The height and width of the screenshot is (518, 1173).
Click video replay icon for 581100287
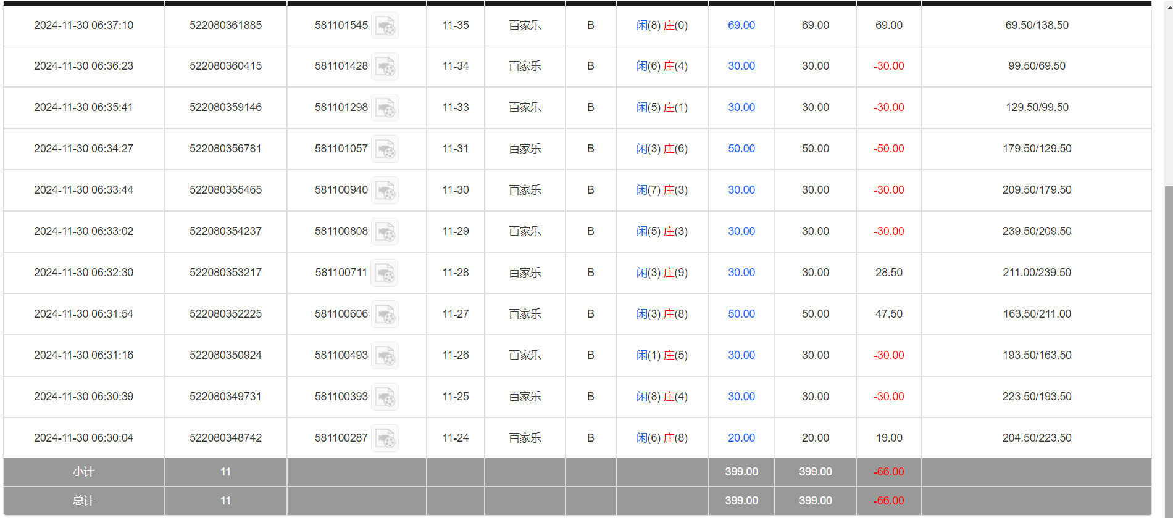[x=385, y=438]
